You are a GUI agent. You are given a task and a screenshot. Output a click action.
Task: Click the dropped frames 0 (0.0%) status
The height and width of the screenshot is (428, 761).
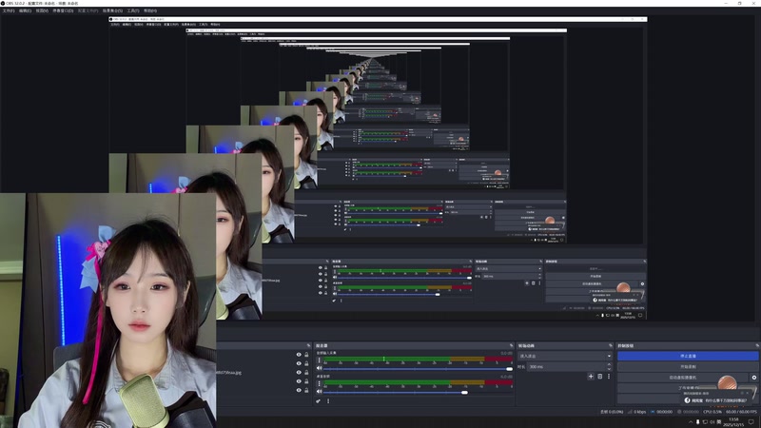pos(612,412)
